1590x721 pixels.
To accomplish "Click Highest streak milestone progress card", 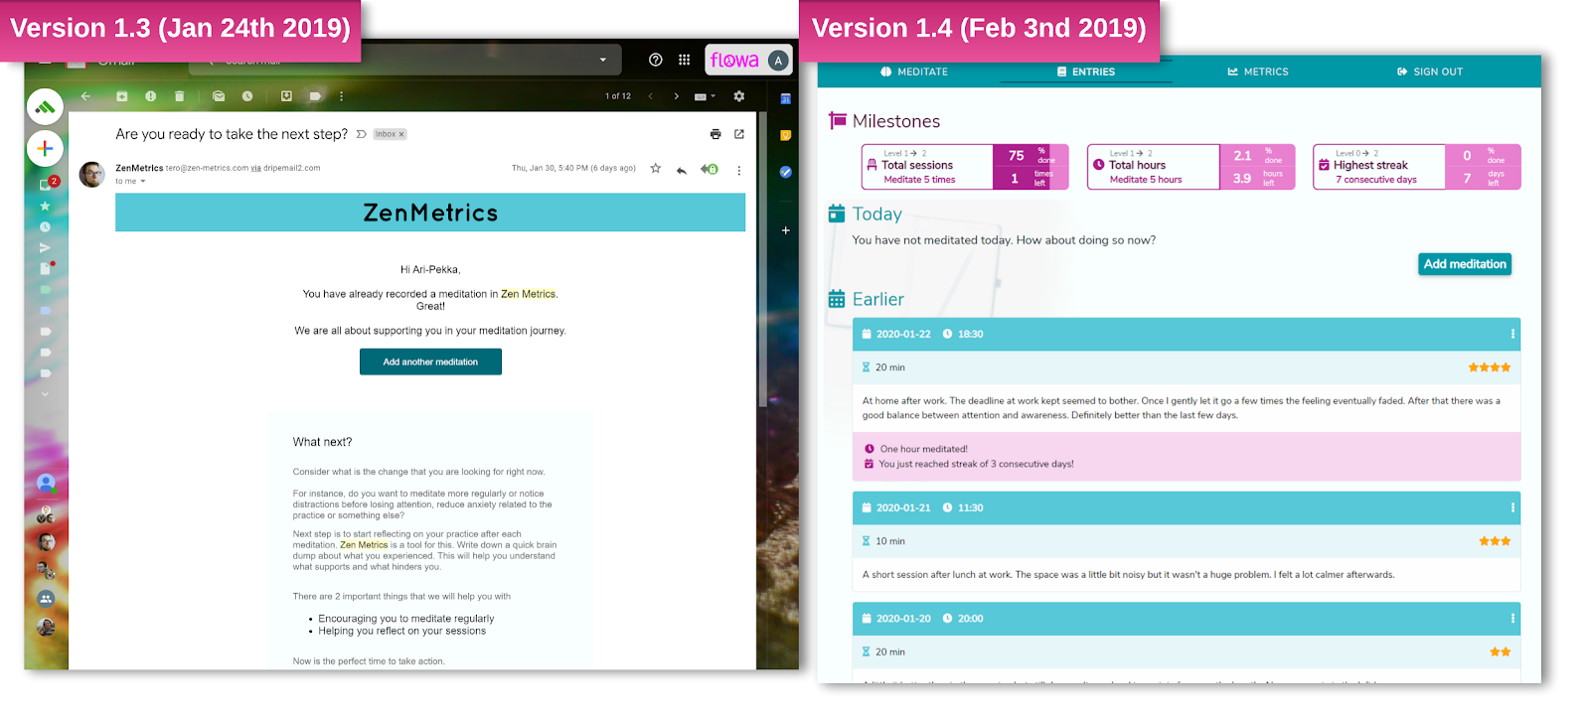I will (x=1417, y=167).
